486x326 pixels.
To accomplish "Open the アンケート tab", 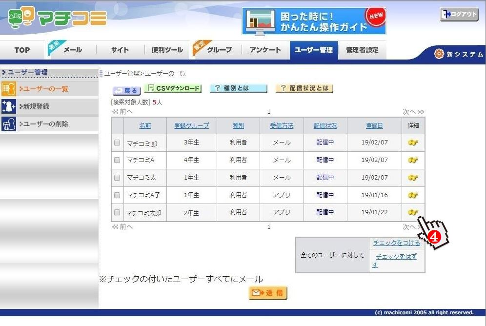I will [x=265, y=50].
